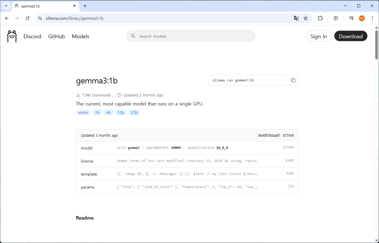This screenshot has height=243, width=379.
Task: Open the media controls icon
Action: (x=351, y=18)
